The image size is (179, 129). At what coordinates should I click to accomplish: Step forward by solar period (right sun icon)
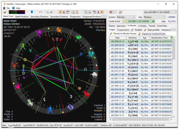click(102, 12)
